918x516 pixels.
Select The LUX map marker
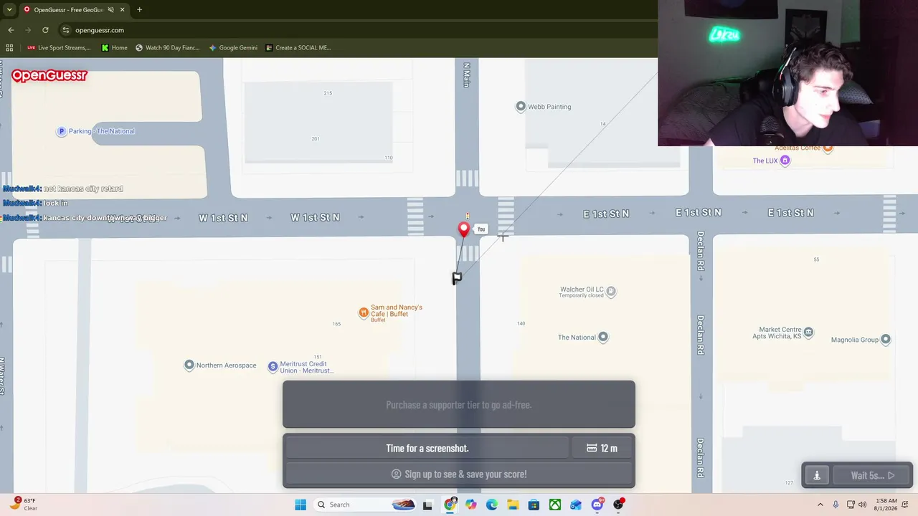coord(785,161)
